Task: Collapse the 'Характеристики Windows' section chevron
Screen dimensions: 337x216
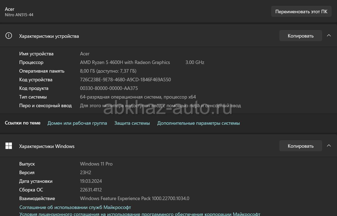Action: point(329,146)
